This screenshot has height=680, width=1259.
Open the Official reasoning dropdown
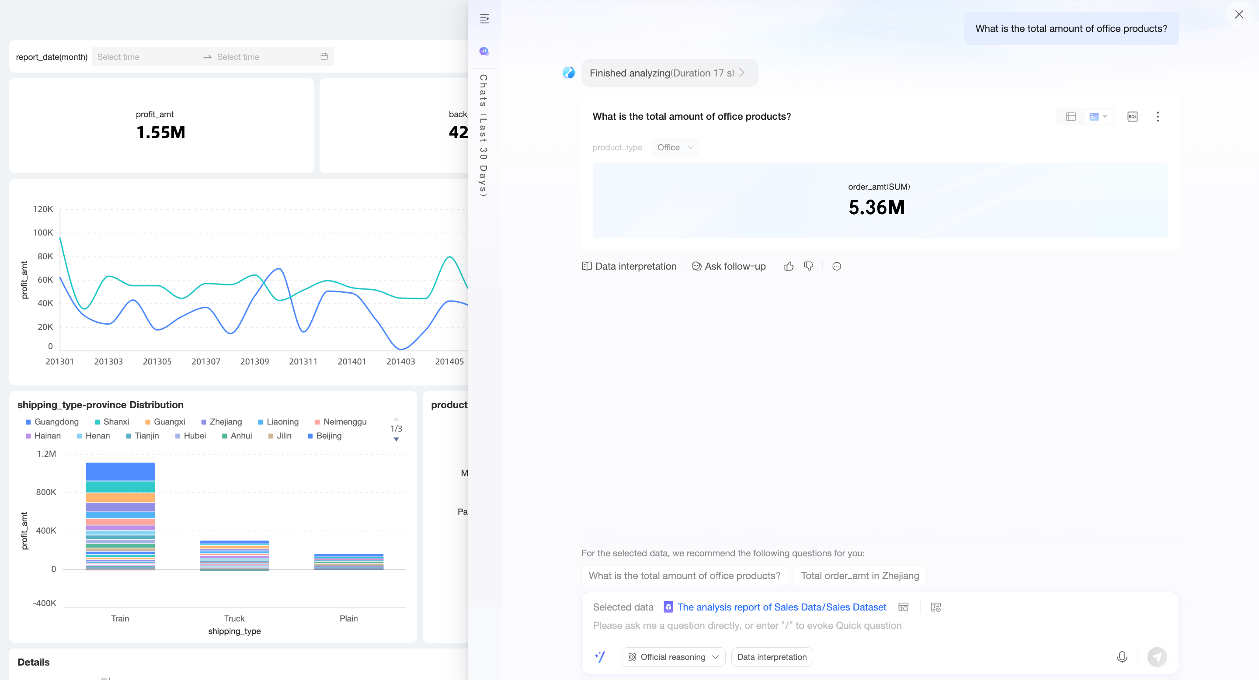click(x=673, y=657)
